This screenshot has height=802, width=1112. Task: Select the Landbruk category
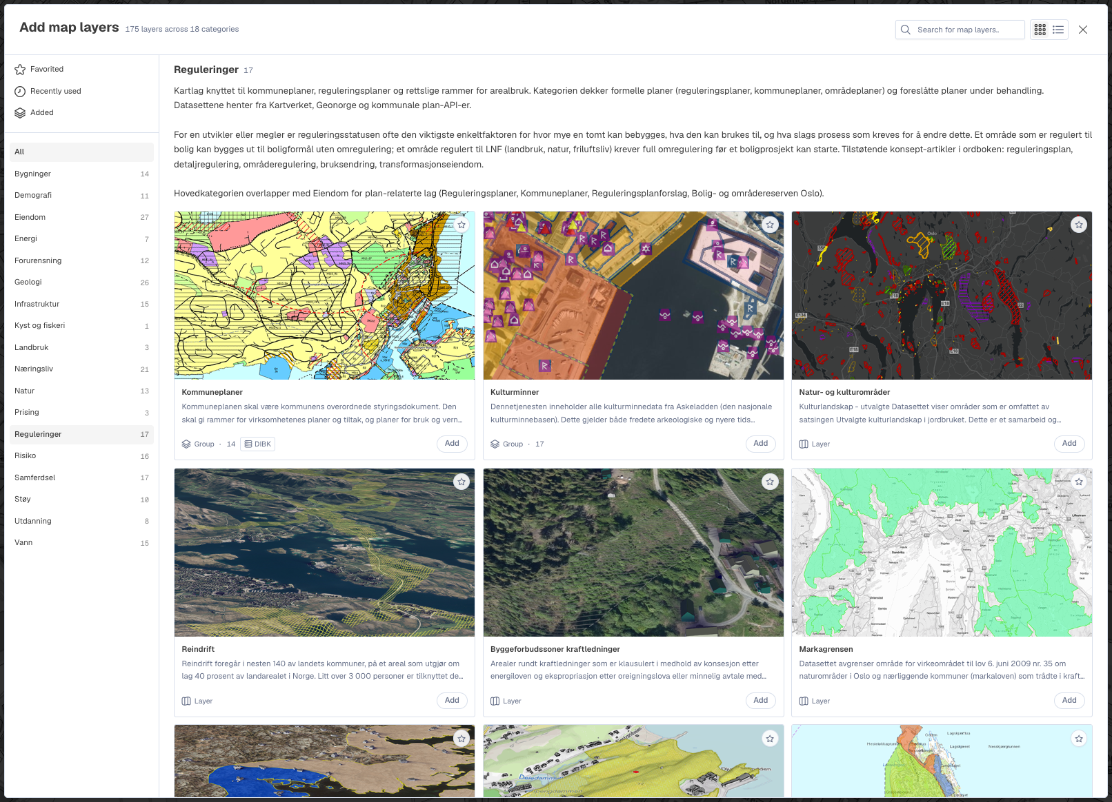coord(81,347)
